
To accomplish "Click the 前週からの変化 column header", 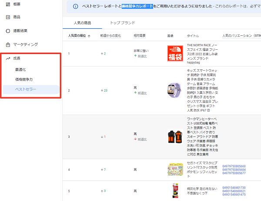I will 110,36.
